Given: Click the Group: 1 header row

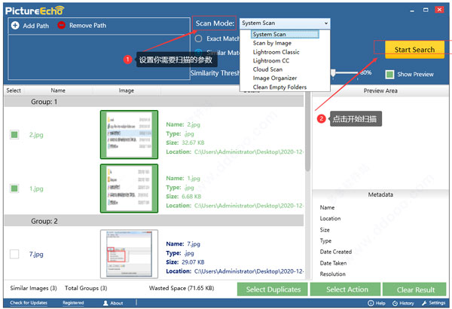Looking at the screenshot, I should point(154,102).
